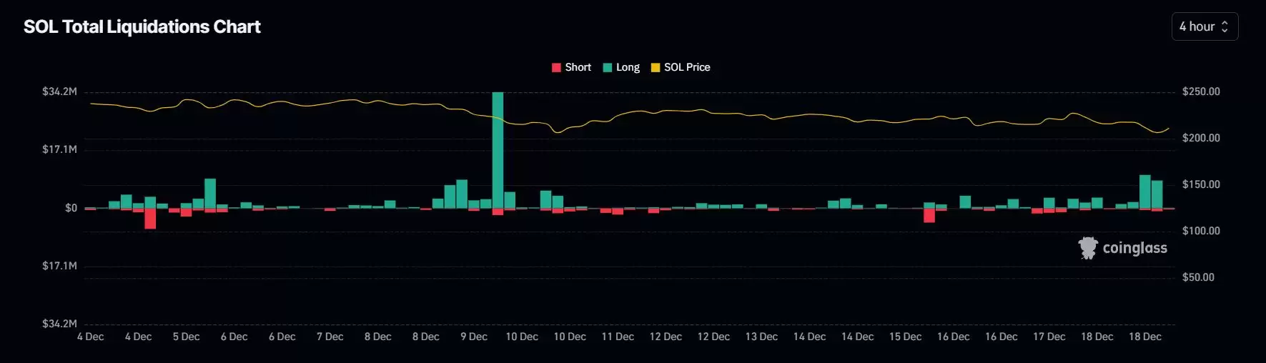The height and width of the screenshot is (363, 1266).
Task: Select the tallest green bar above 18 Dec
Action: (1144, 192)
